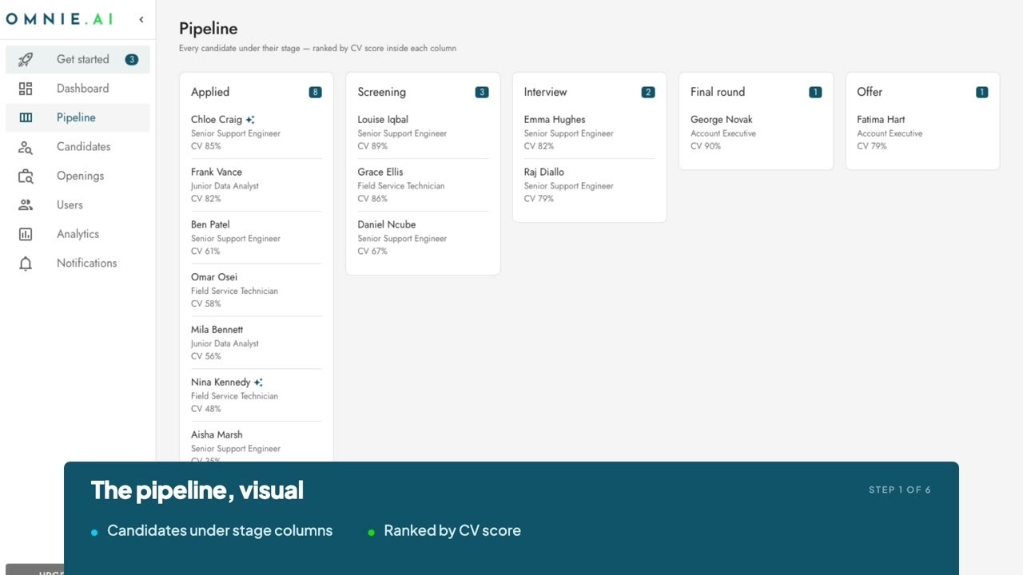Click the Users people icon
Screen dimensions: 1023x575
tap(26, 205)
